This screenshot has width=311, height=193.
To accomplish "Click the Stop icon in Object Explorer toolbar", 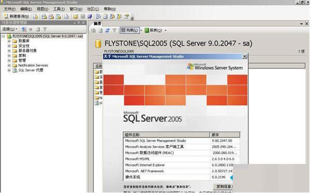I will click(x=31, y=30).
